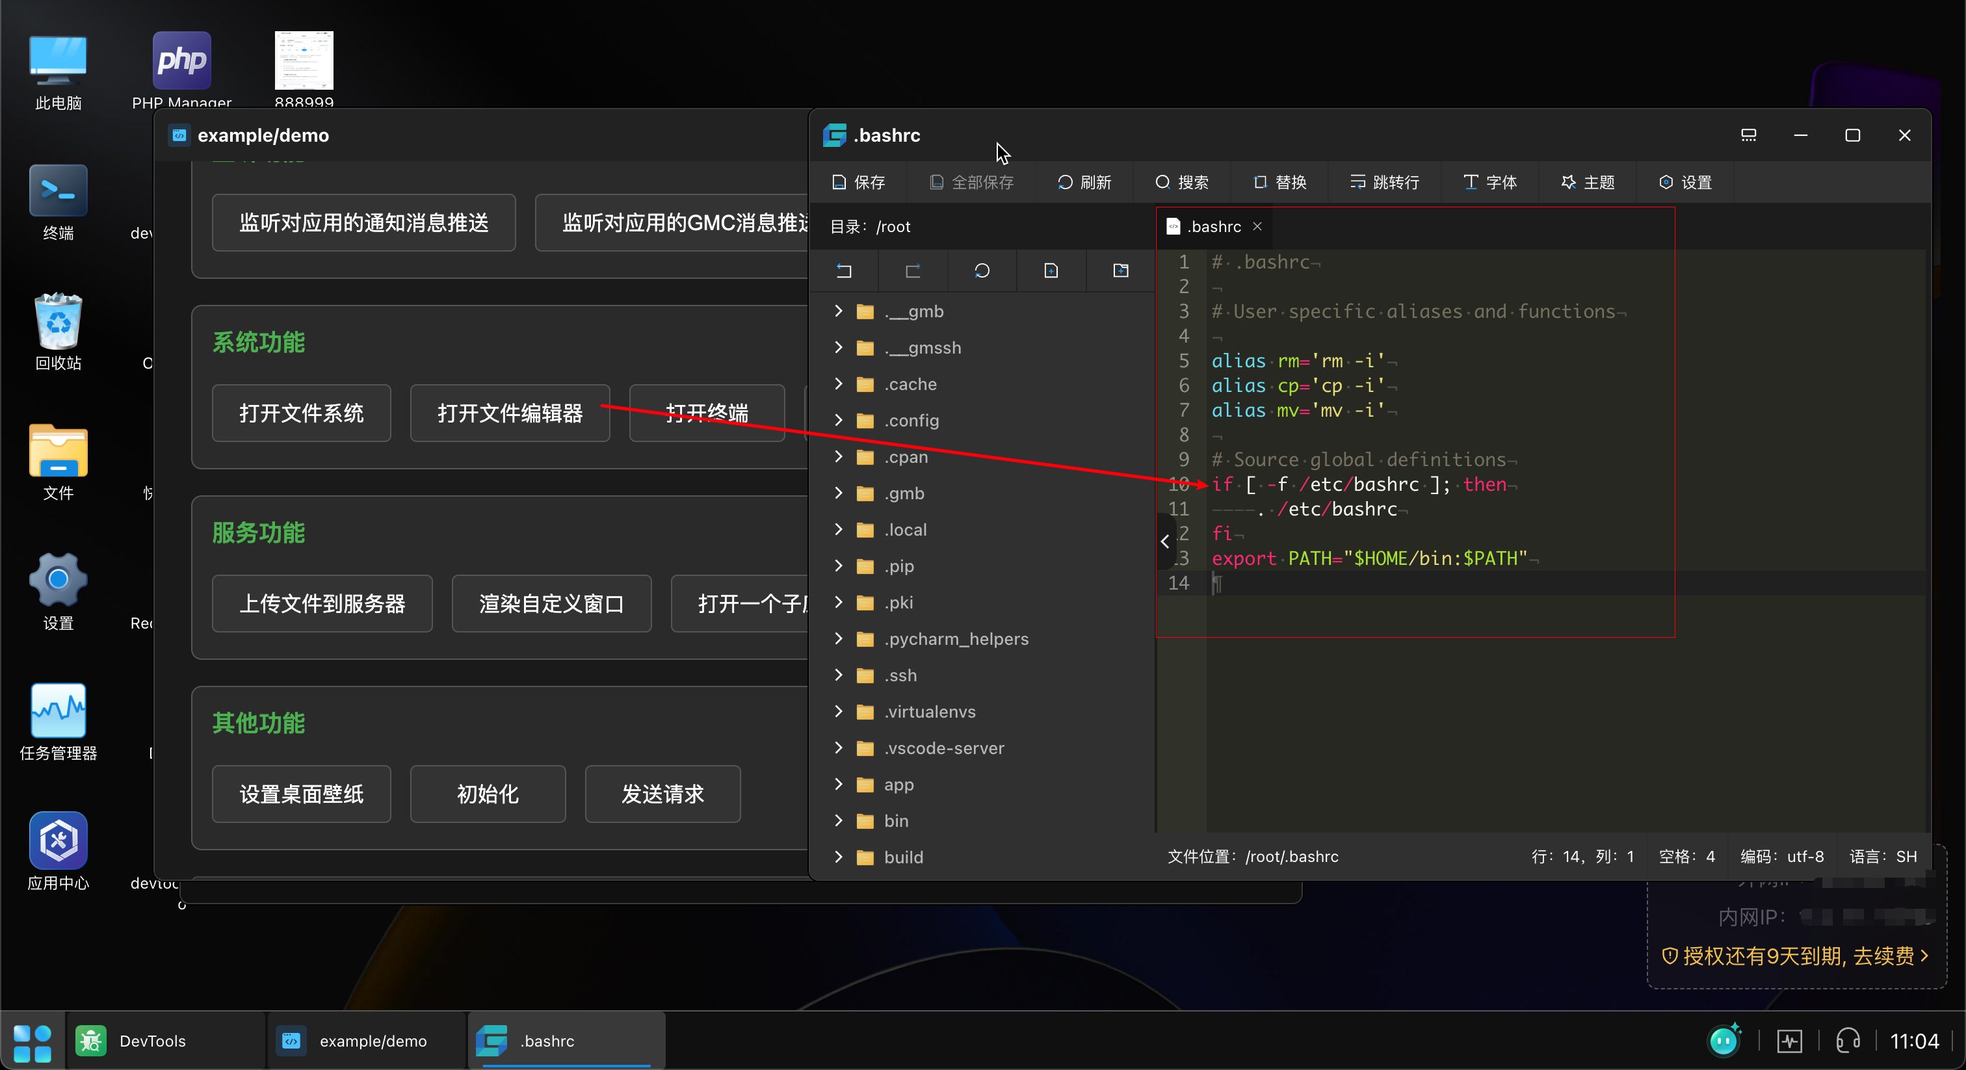
Task: Click the 刷新 refresh toolbar button
Action: (x=1084, y=183)
